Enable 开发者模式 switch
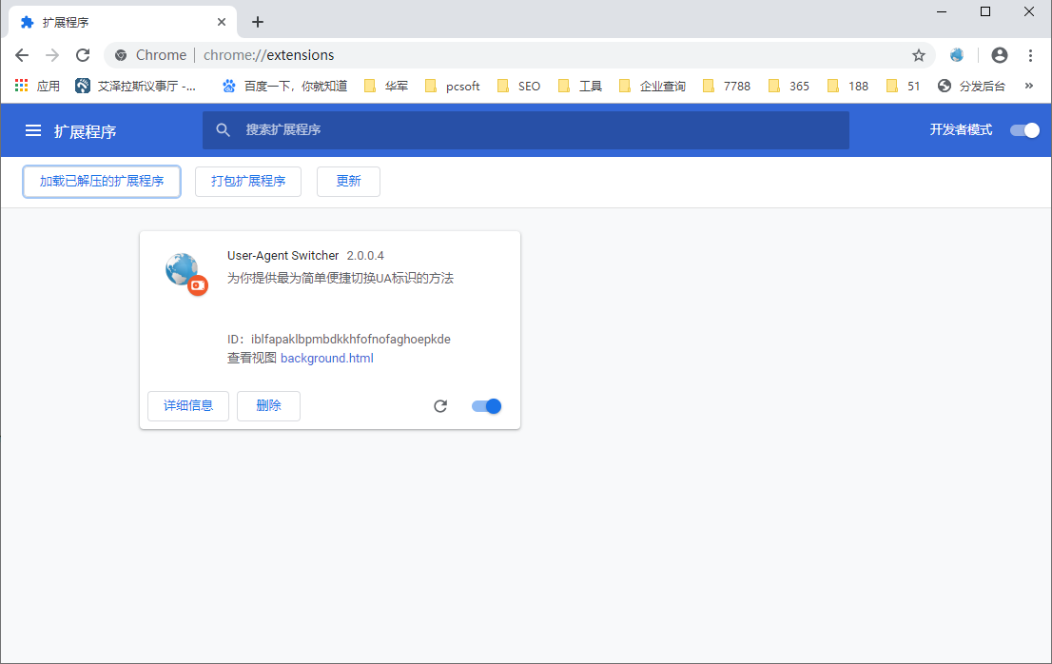 [x=1024, y=130]
